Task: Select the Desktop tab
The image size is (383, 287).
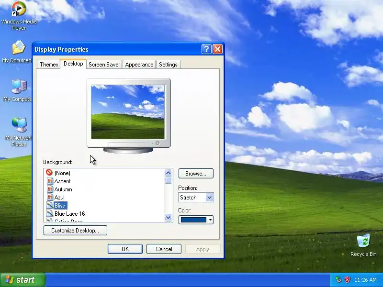Action: tap(73, 64)
